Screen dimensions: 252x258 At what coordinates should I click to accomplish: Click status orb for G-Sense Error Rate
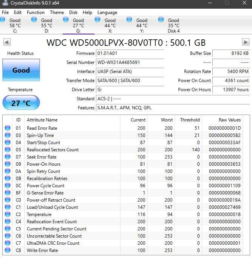point(8,193)
